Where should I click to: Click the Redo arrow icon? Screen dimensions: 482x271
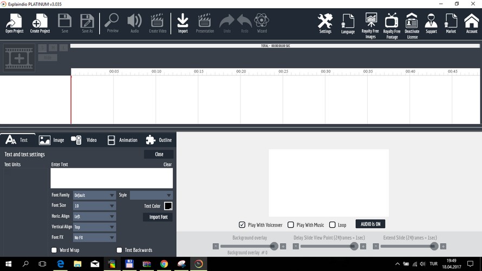244,23
